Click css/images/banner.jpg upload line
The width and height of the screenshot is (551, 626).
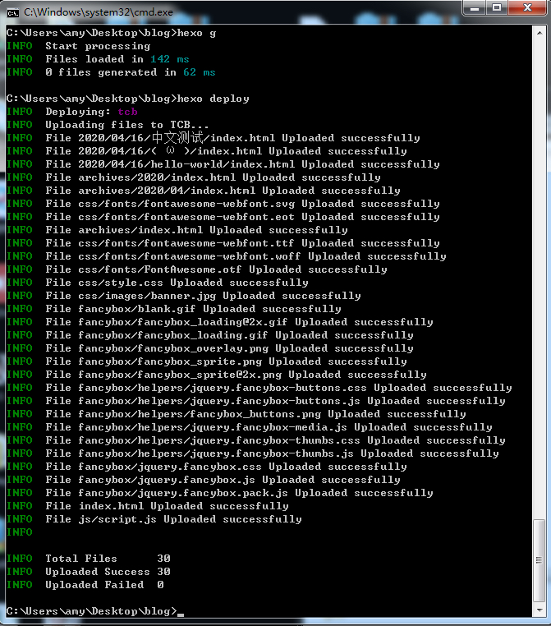[x=184, y=297]
